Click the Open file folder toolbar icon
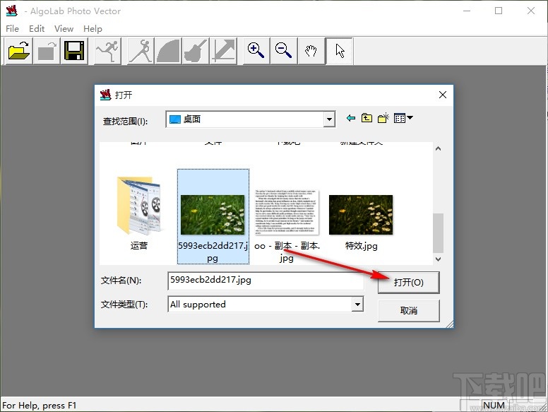 (x=19, y=51)
